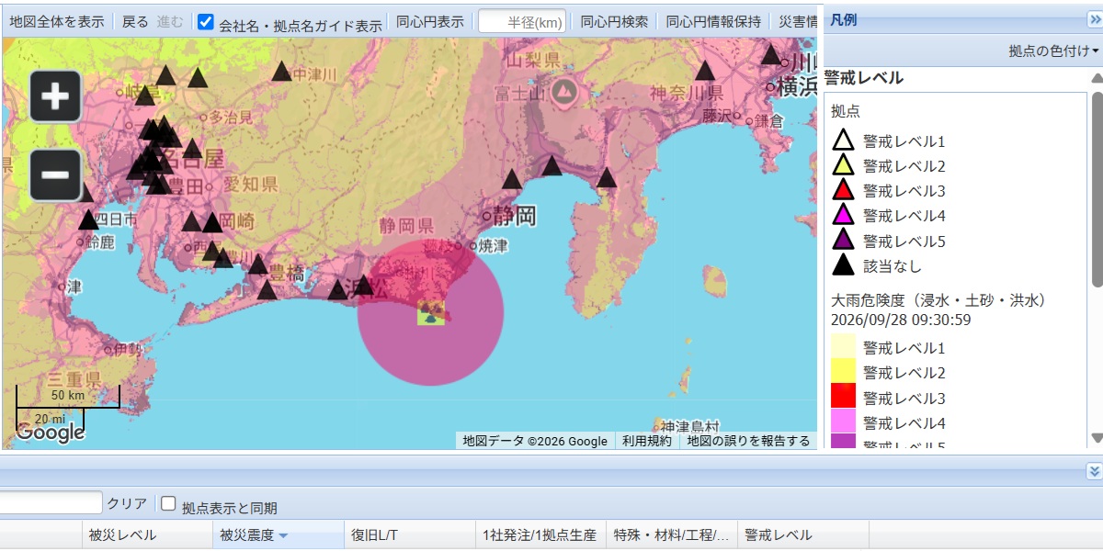Image resolution: width=1103 pixels, height=551 pixels.
Task: Select the triangle marker near 中津川
Action: pyautogui.click(x=282, y=71)
